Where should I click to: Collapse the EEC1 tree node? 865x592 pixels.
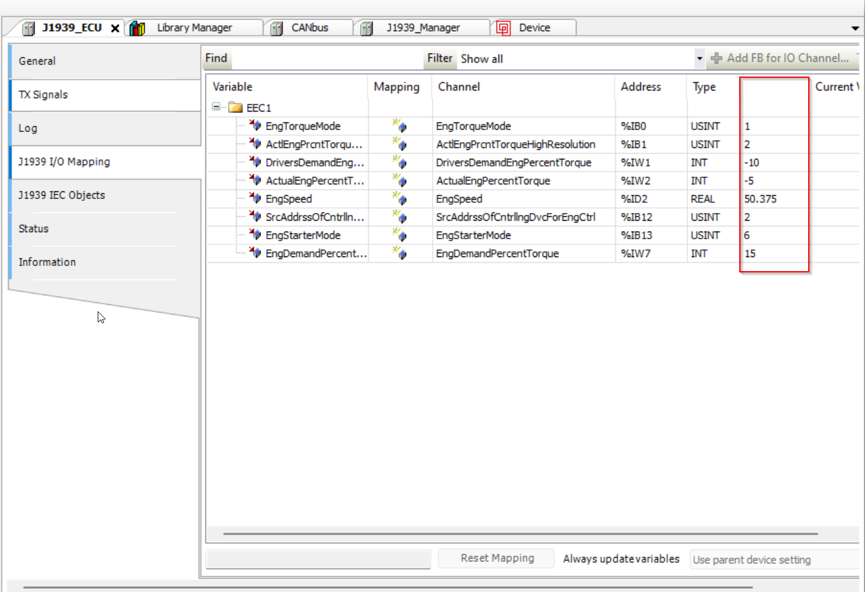point(216,107)
